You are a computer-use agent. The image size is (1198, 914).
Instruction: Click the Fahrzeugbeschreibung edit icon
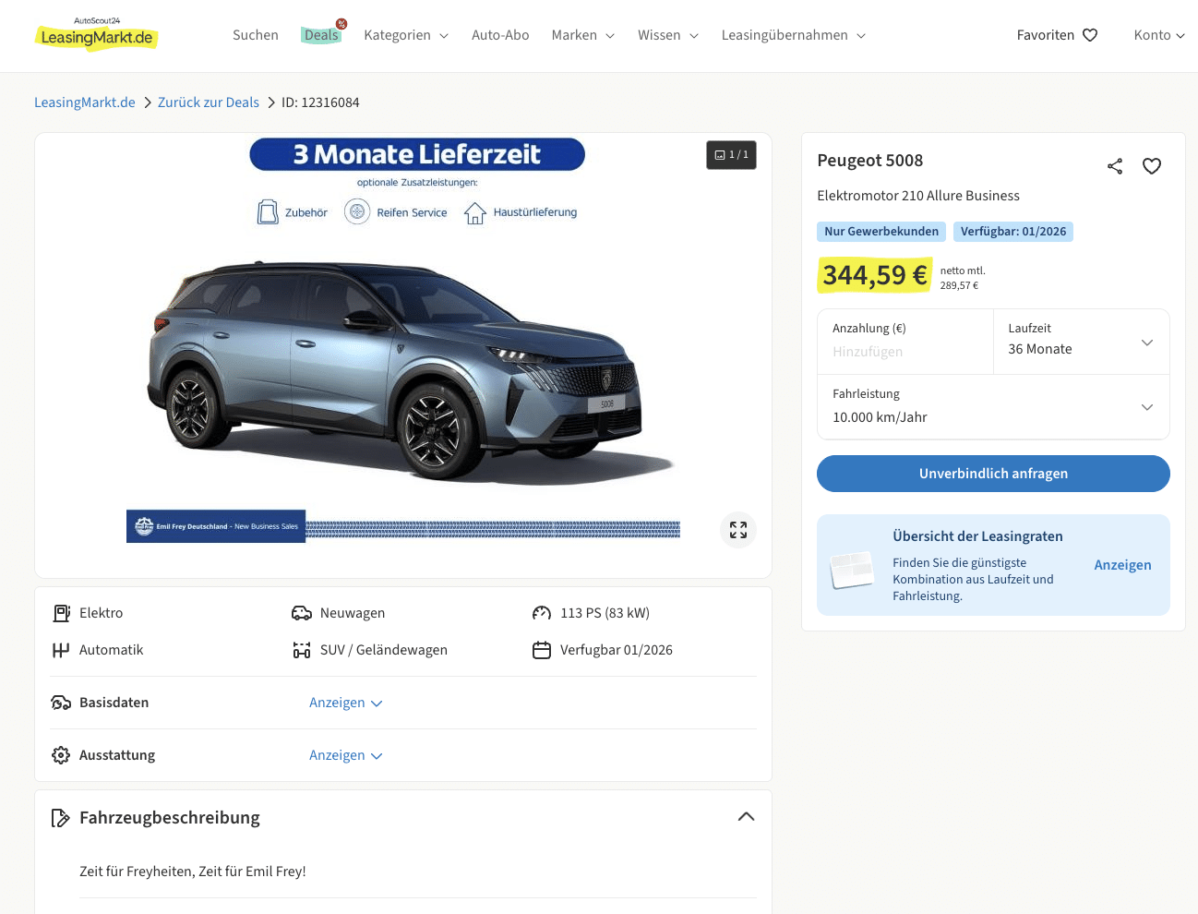(x=61, y=818)
